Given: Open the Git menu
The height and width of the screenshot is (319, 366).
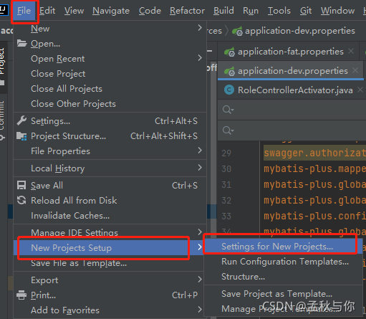Looking at the screenshot, I should 306,11.
